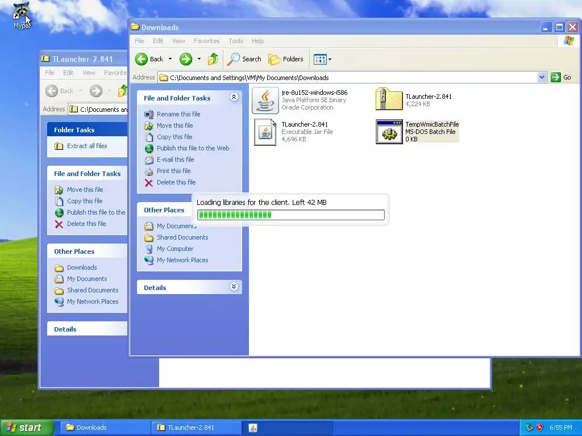Screen dimensions: 582x436
Task: Open Shared Documents in Downloads Other Places
Action: point(182,237)
